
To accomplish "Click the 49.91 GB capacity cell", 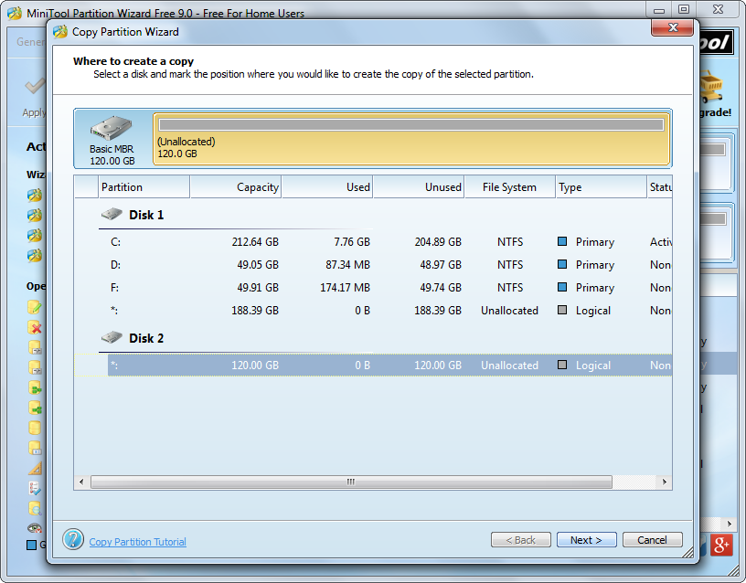I will (258, 287).
